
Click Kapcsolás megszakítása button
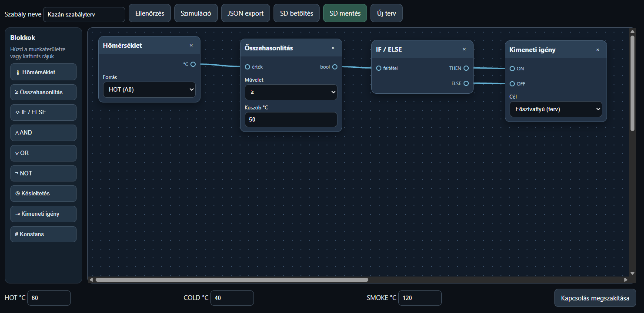(x=595, y=298)
